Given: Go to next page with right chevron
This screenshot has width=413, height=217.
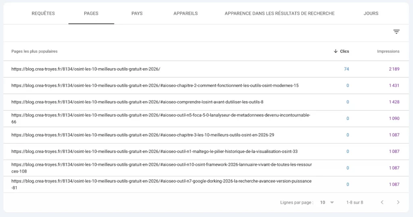Looking at the screenshot, I should [x=398, y=202].
